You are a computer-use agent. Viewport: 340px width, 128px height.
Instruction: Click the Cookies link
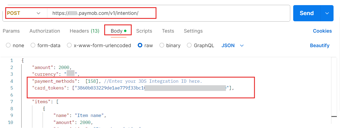tap(322, 31)
